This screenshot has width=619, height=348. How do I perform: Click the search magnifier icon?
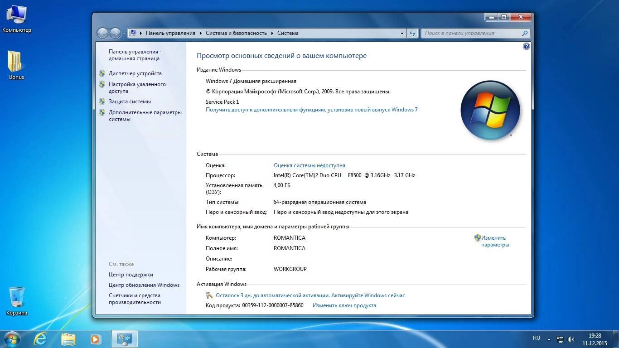click(x=525, y=33)
